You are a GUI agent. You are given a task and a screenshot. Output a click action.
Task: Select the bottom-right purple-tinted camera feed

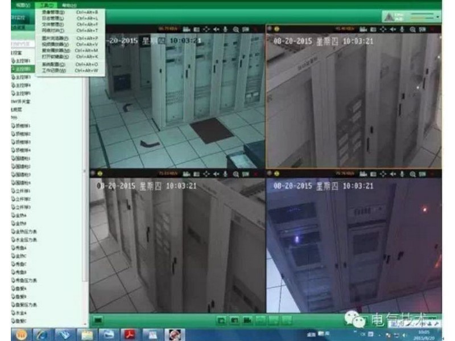(353, 245)
